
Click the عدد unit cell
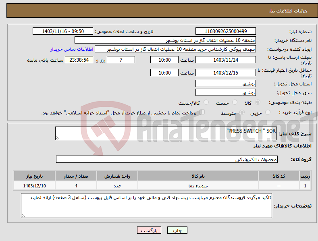coord(117,186)
